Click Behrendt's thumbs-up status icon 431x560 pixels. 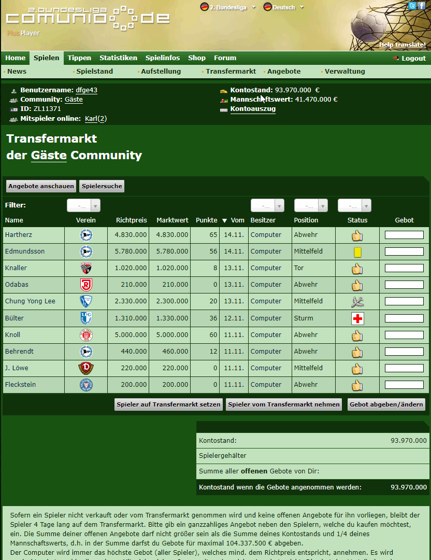pos(357,352)
